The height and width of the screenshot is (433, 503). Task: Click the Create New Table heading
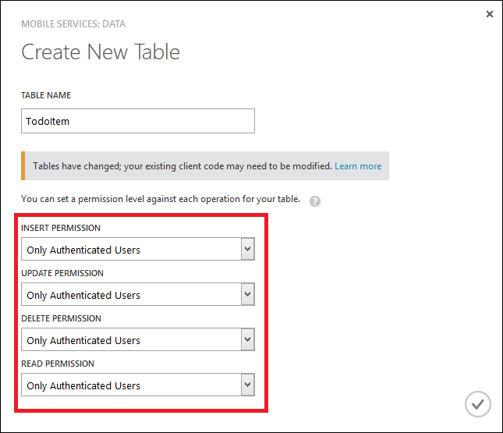(101, 51)
